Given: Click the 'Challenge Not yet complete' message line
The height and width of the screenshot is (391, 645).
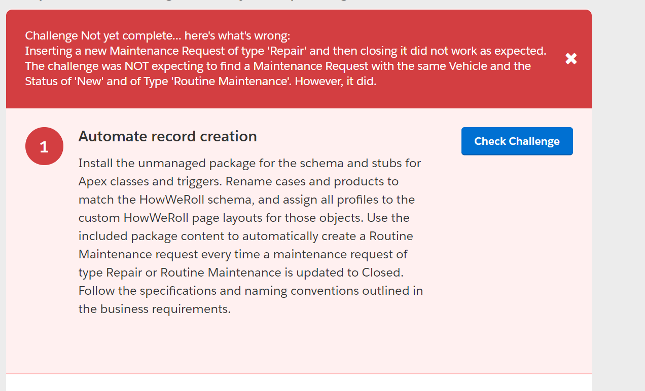Looking at the screenshot, I should [x=157, y=36].
